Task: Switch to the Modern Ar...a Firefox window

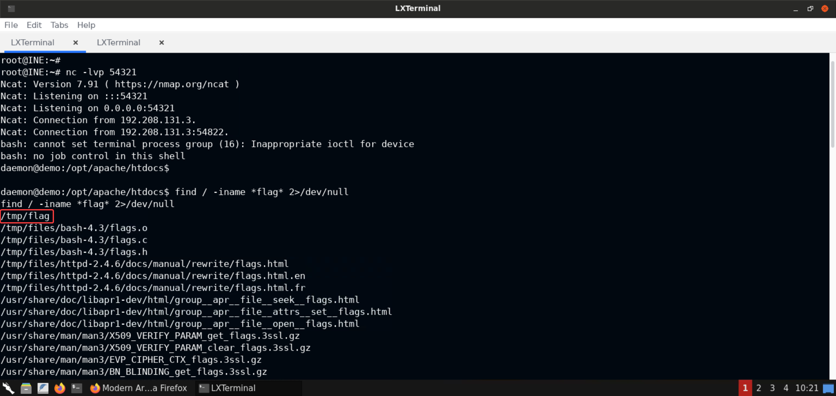Action: 138,388
